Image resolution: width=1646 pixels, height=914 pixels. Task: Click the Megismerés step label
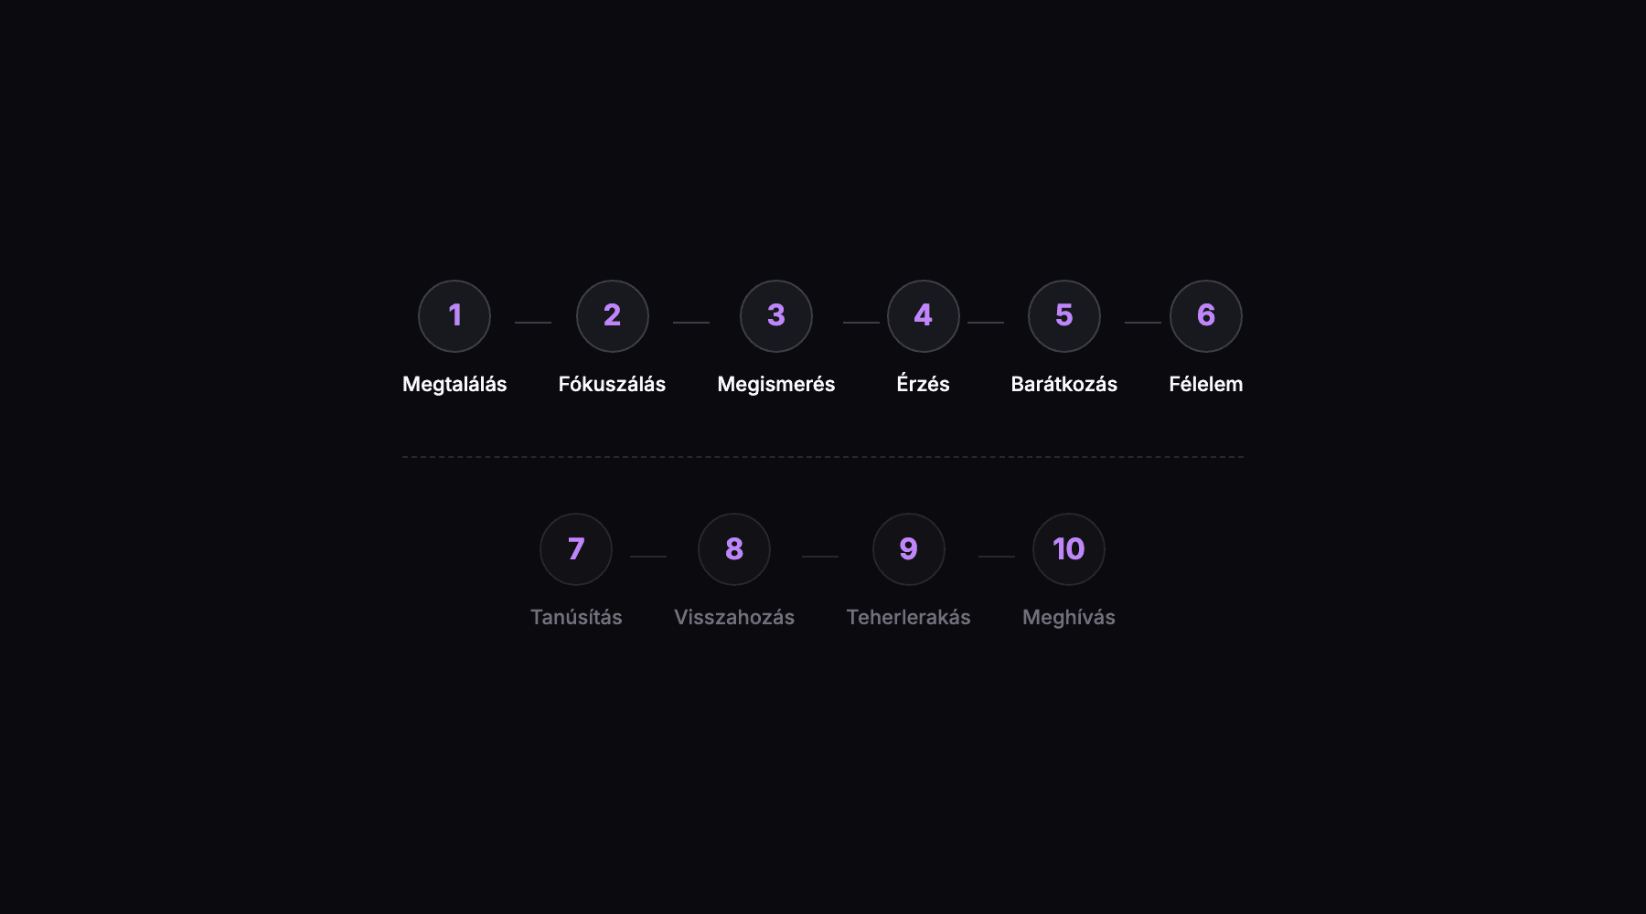[776, 385]
